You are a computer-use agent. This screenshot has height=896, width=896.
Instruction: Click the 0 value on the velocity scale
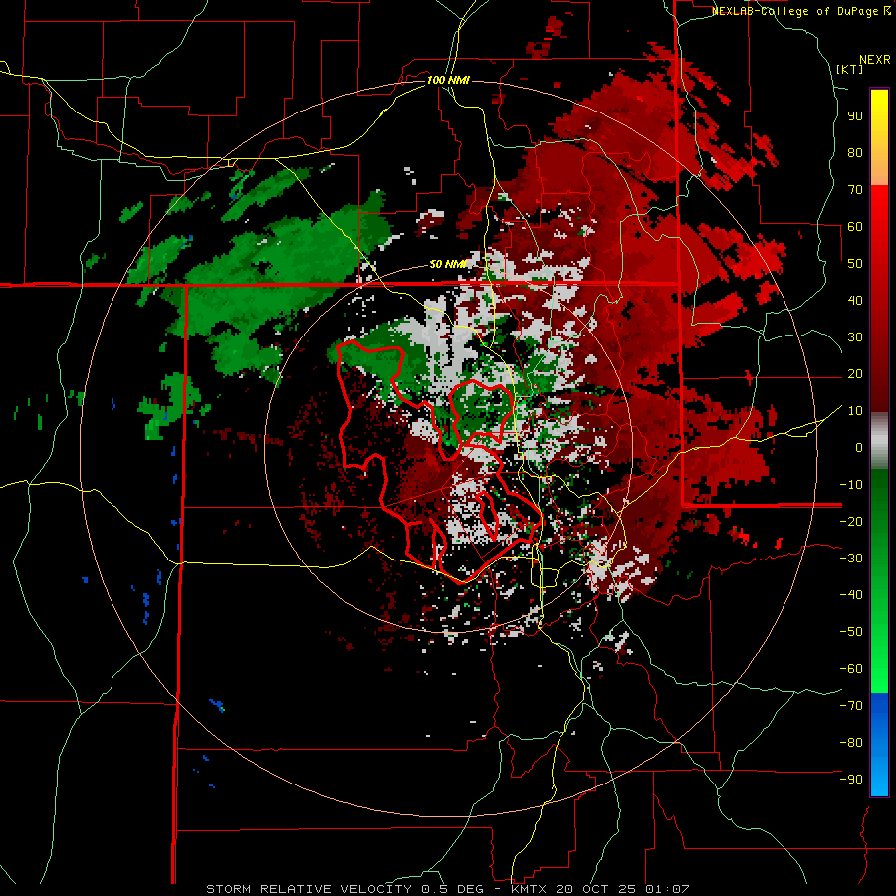[x=859, y=447]
